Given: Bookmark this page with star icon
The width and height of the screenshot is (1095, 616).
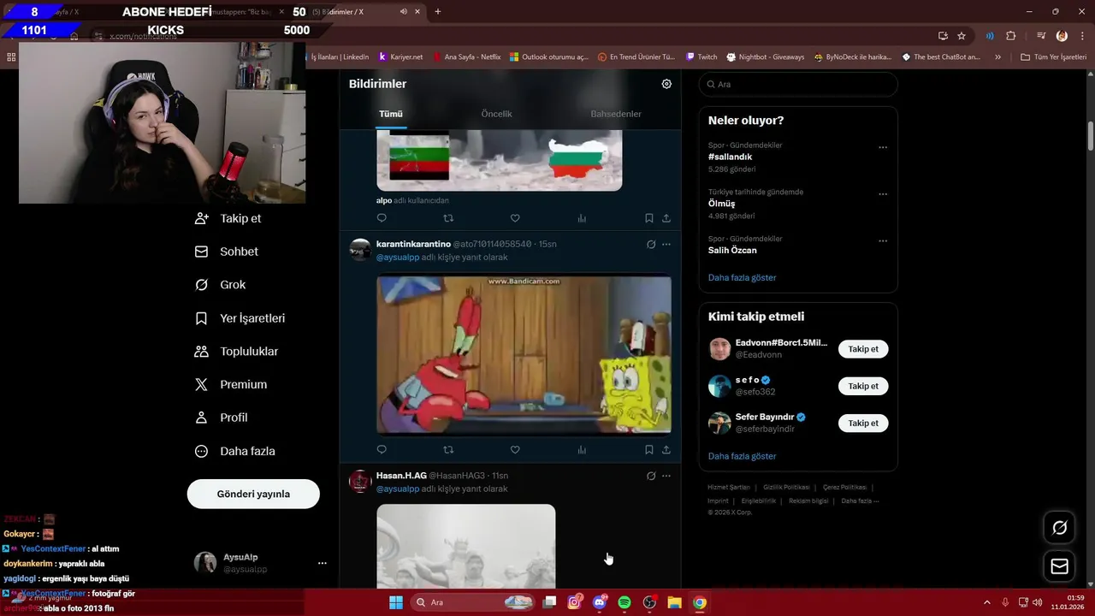Looking at the screenshot, I should [962, 36].
